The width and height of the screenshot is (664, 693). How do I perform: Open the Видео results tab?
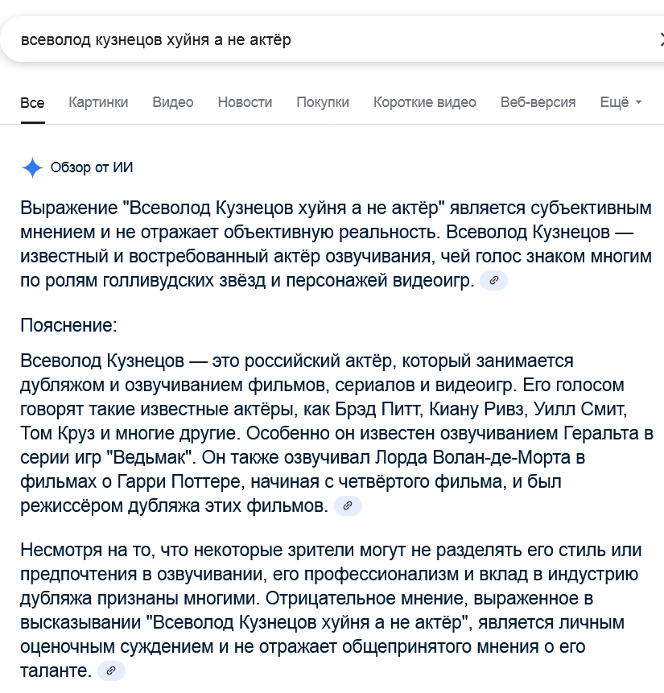173,102
